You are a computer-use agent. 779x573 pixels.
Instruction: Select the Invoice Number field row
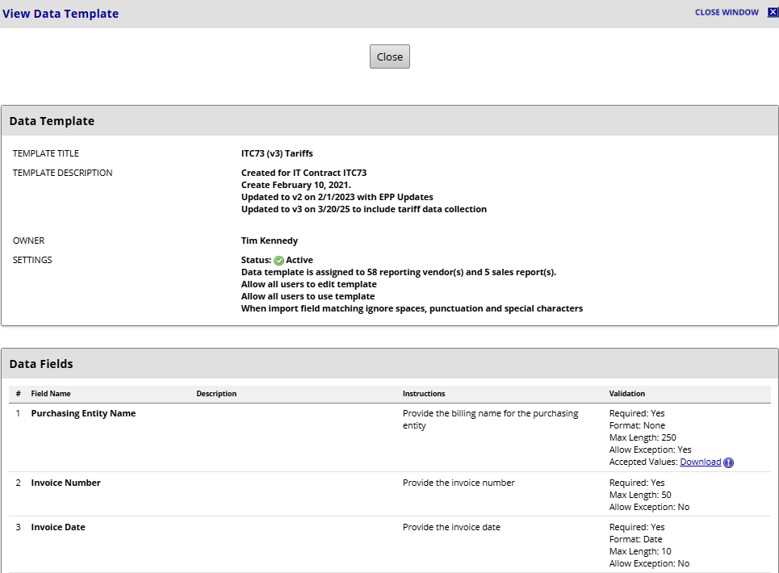click(66, 483)
